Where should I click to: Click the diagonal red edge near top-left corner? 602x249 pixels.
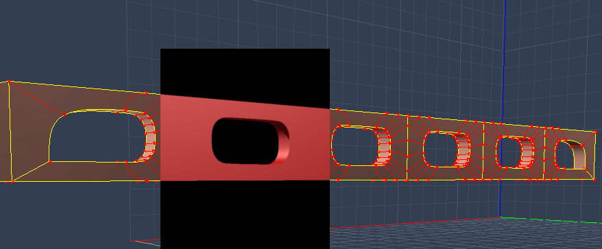[x=36, y=98]
